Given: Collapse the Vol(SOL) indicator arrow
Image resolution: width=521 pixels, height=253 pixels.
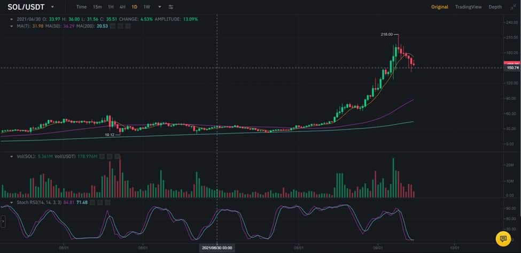Looking at the screenshot, I should 12,156.
